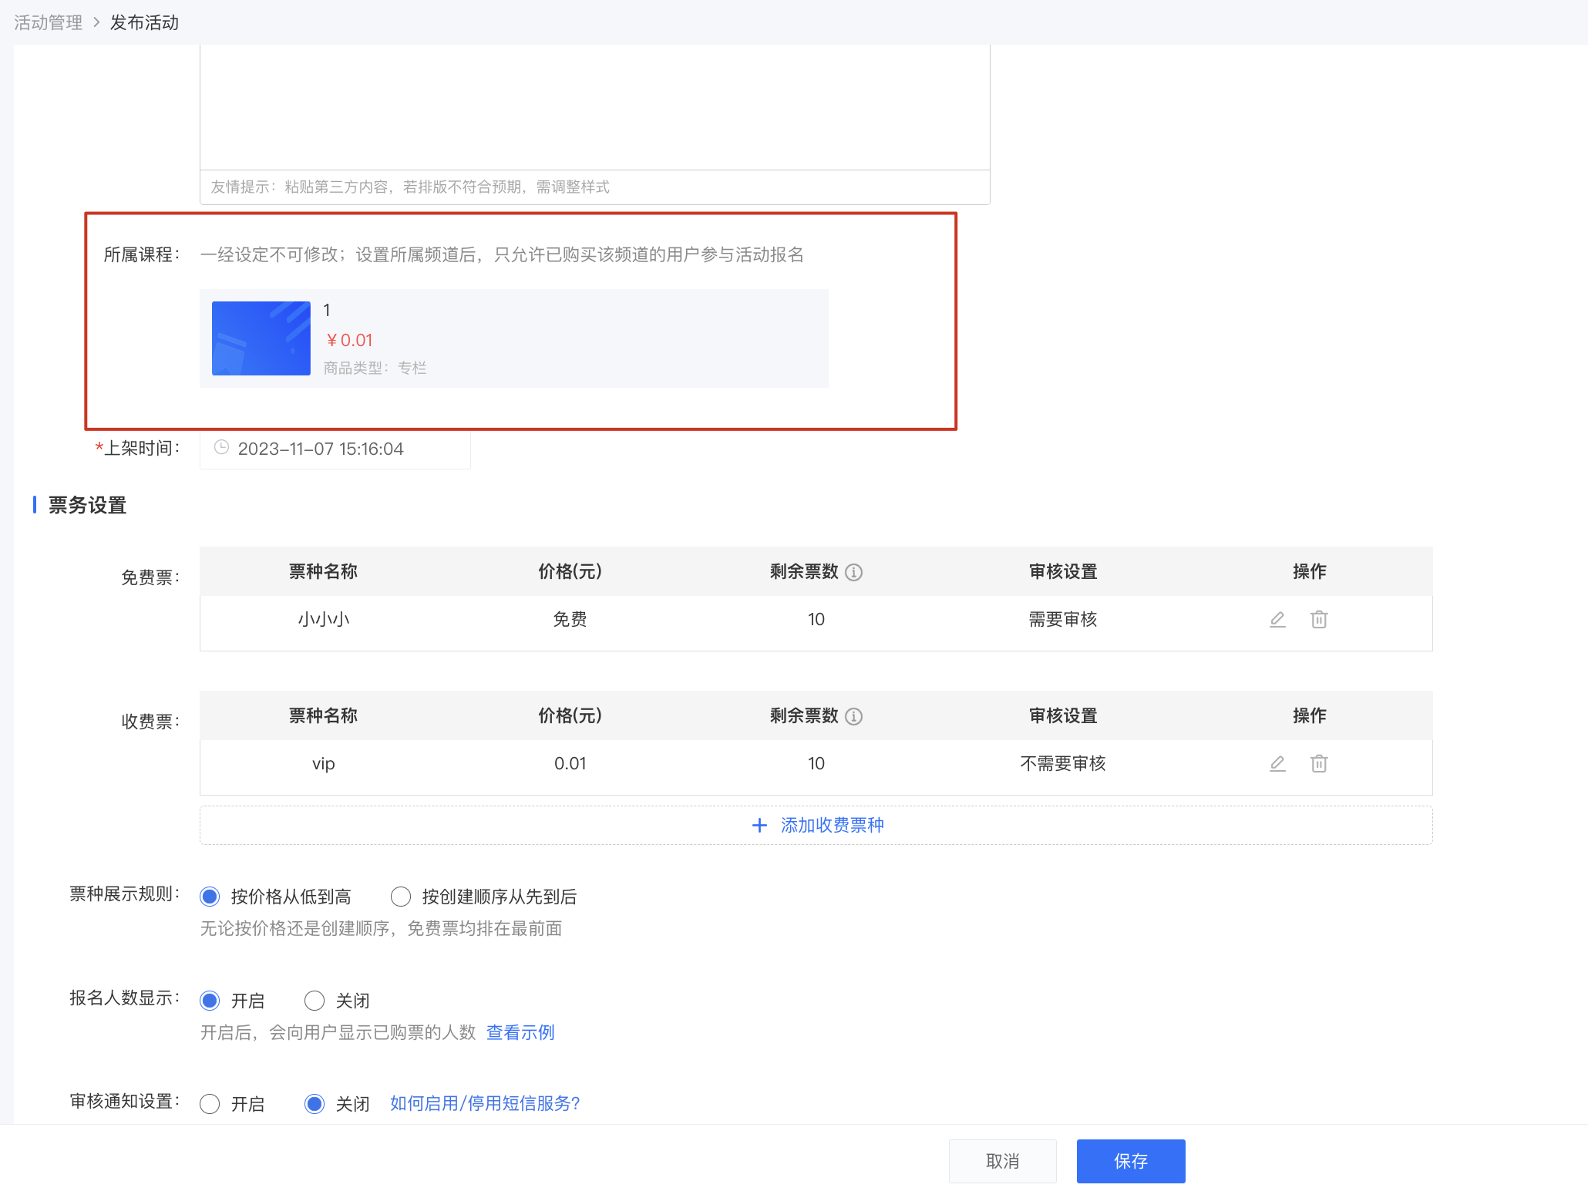Choose 开启 for 报名人数显示

[210, 1001]
